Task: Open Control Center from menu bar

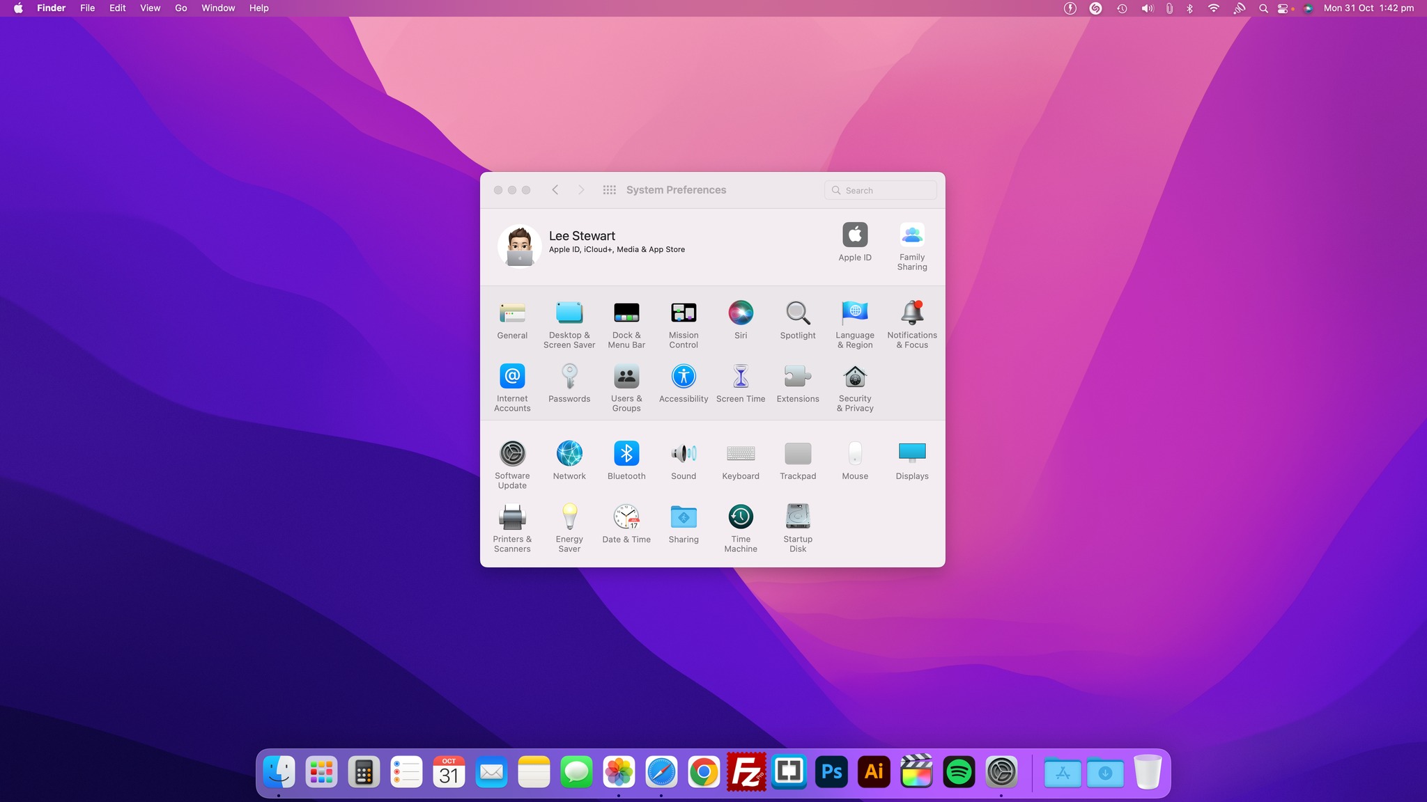Action: (1283, 8)
